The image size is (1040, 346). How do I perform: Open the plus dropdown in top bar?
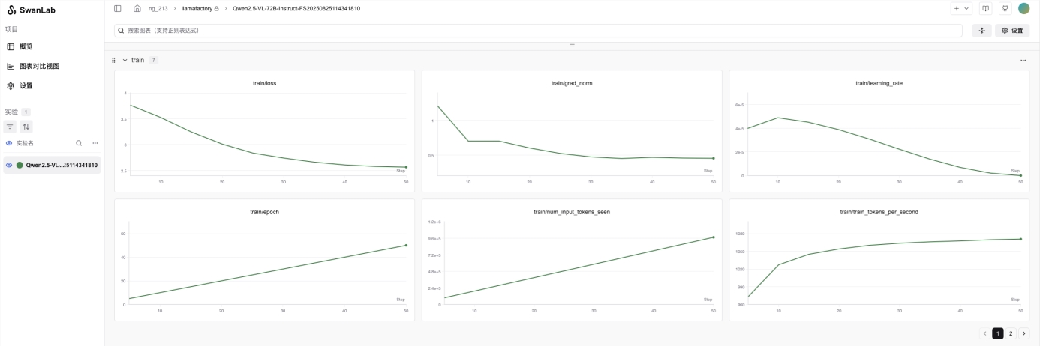coord(961,8)
